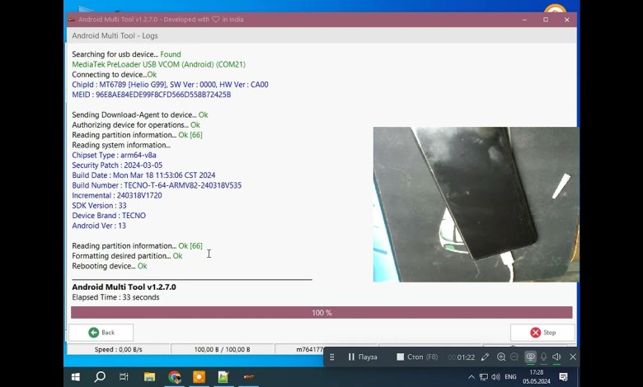The height and width of the screenshot is (387, 643).
Task: Open Android Multi Tool icon on taskbar
Action: [248, 377]
